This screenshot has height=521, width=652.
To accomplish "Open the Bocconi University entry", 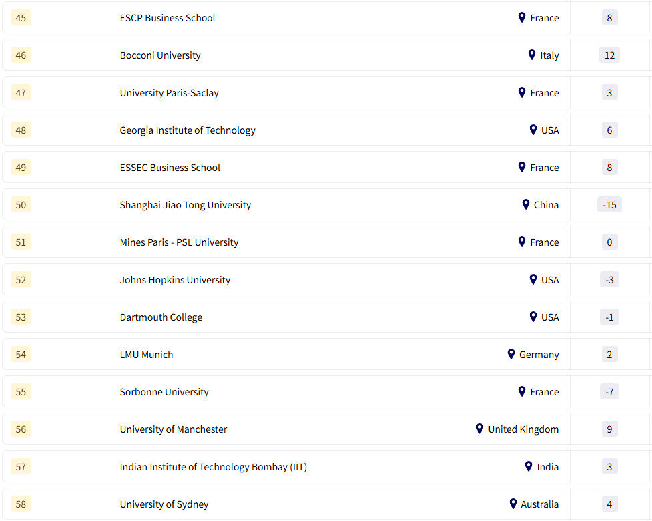I will 160,55.
